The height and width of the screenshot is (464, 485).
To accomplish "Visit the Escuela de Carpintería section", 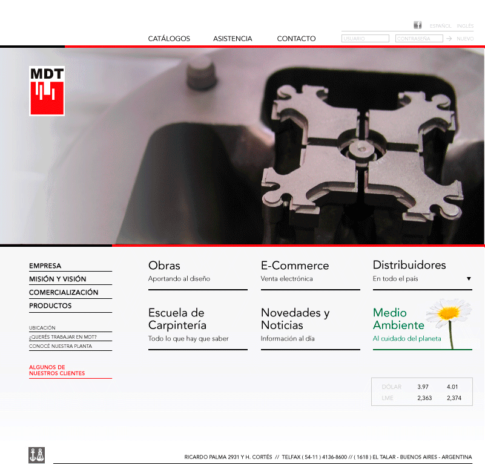I will [177, 319].
